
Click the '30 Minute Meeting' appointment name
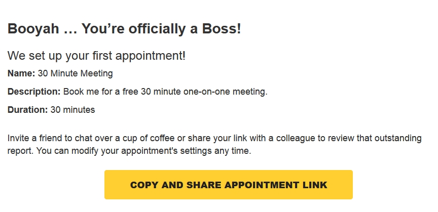click(x=75, y=73)
